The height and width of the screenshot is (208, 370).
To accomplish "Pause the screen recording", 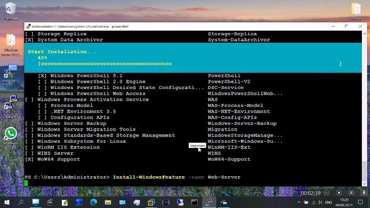I will pyautogui.click(x=327, y=192).
